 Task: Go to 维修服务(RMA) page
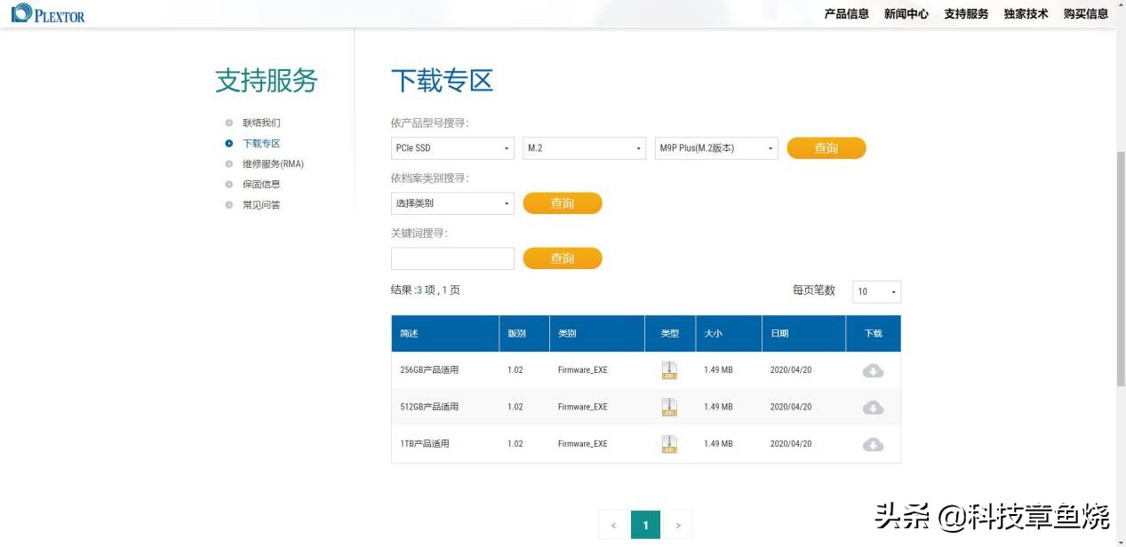tap(273, 163)
